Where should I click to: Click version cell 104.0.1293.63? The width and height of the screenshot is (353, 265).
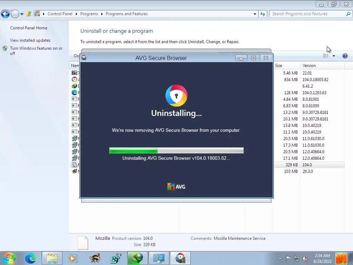coord(314,92)
